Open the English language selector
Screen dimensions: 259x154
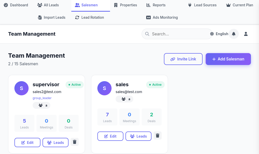pyautogui.click(x=222, y=34)
